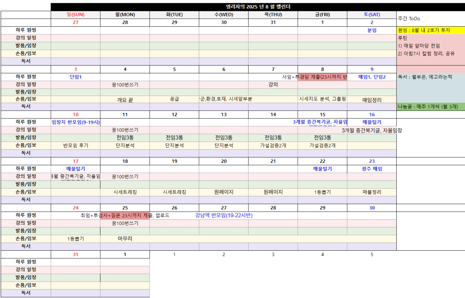Click the '루틴' cell in the ToDo panel

430,38
